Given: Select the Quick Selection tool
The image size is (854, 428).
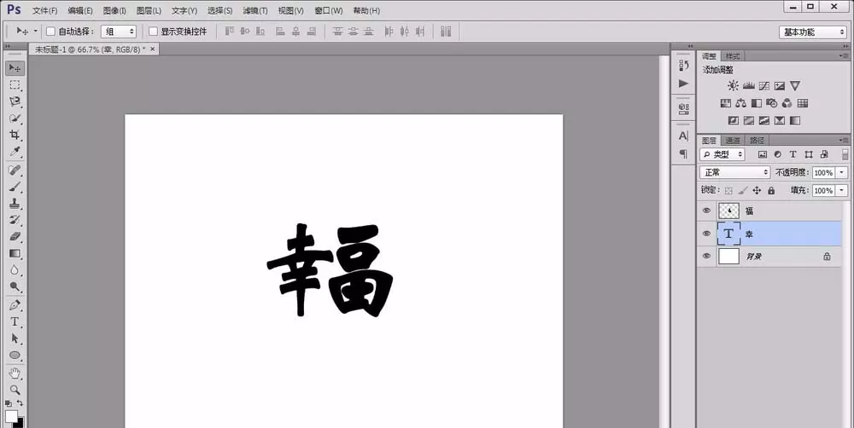Looking at the screenshot, I should click(x=15, y=118).
